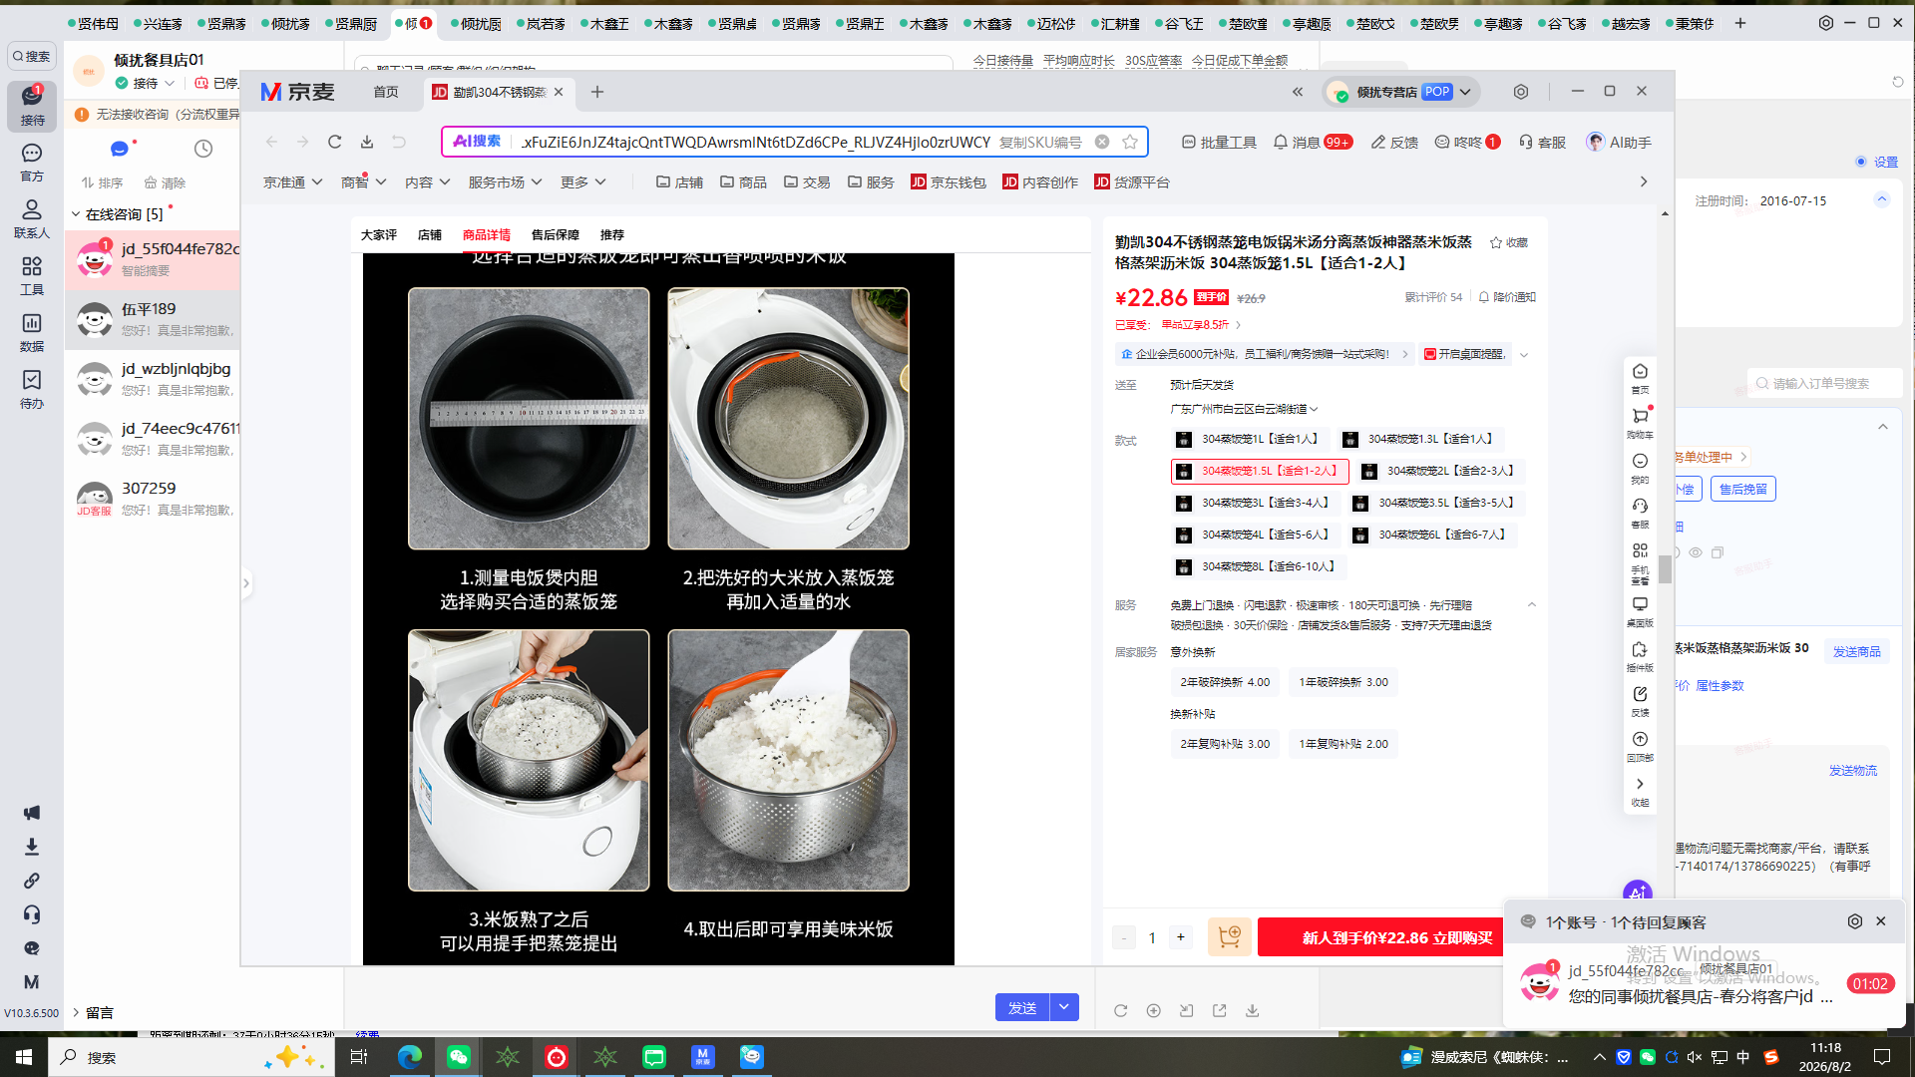Open AI助手 assistant
Viewport: 1915px width, 1077px height.
click(1619, 142)
